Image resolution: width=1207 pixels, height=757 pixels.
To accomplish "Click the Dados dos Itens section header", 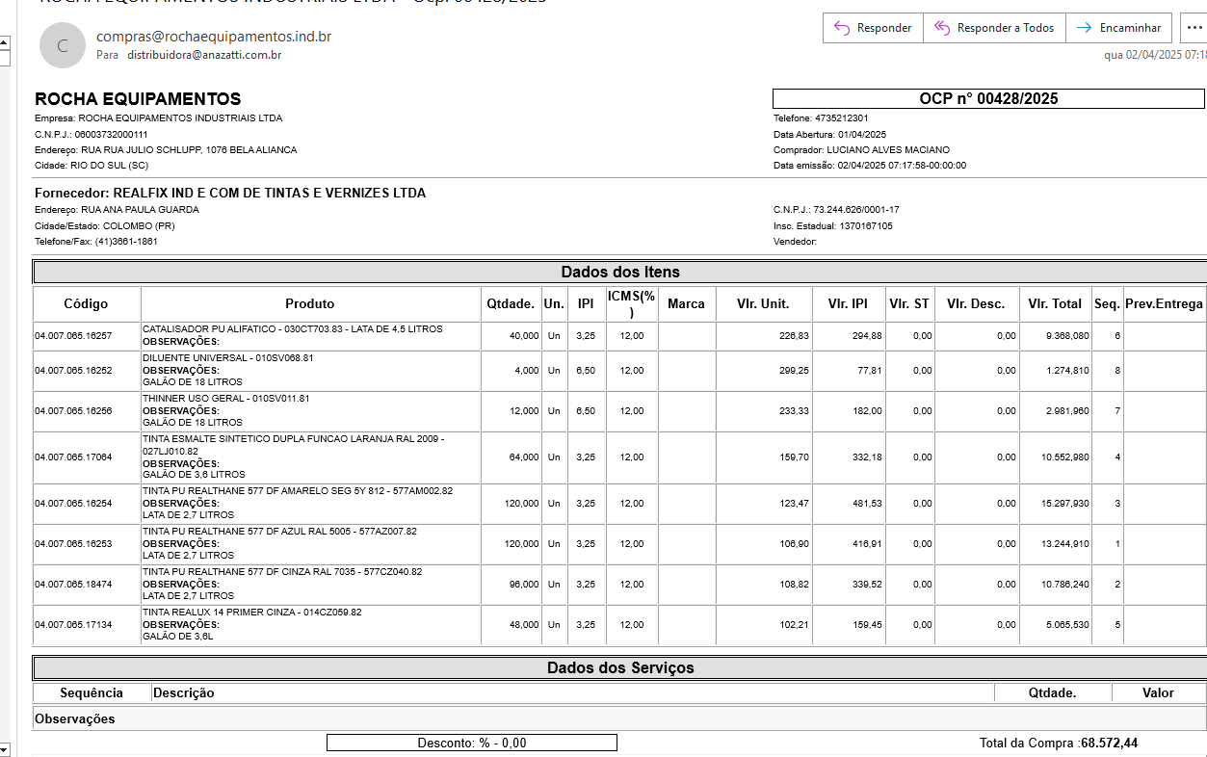I will (x=620, y=272).
